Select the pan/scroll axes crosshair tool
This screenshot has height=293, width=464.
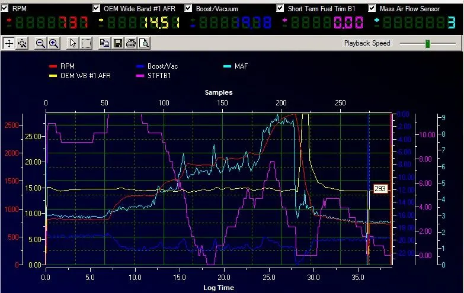tap(9, 43)
